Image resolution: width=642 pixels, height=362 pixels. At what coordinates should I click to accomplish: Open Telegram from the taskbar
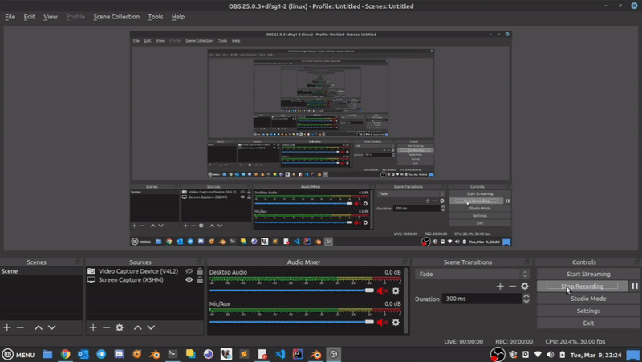click(x=101, y=354)
